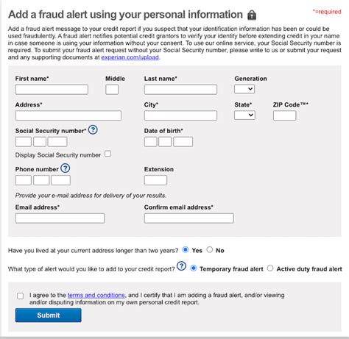349x339 pixels.
Task: Expand the Generation dropdown
Action: point(244,89)
